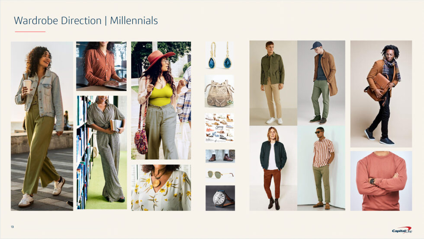Click the Capital One logo
The width and height of the screenshot is (424, 239).
click(x=402, y=230)
